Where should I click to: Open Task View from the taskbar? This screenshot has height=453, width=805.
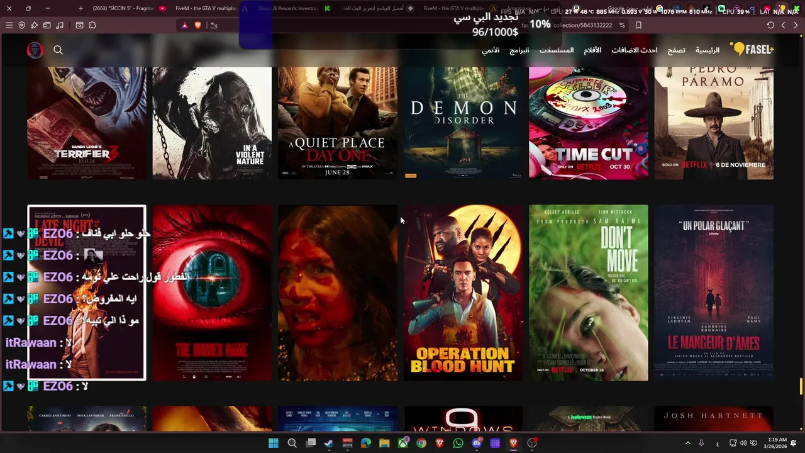[x=311, y=443]
